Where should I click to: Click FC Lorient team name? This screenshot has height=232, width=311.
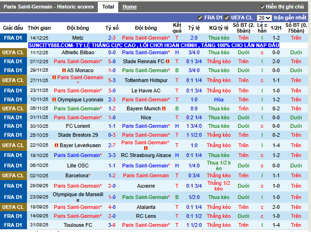78,126
